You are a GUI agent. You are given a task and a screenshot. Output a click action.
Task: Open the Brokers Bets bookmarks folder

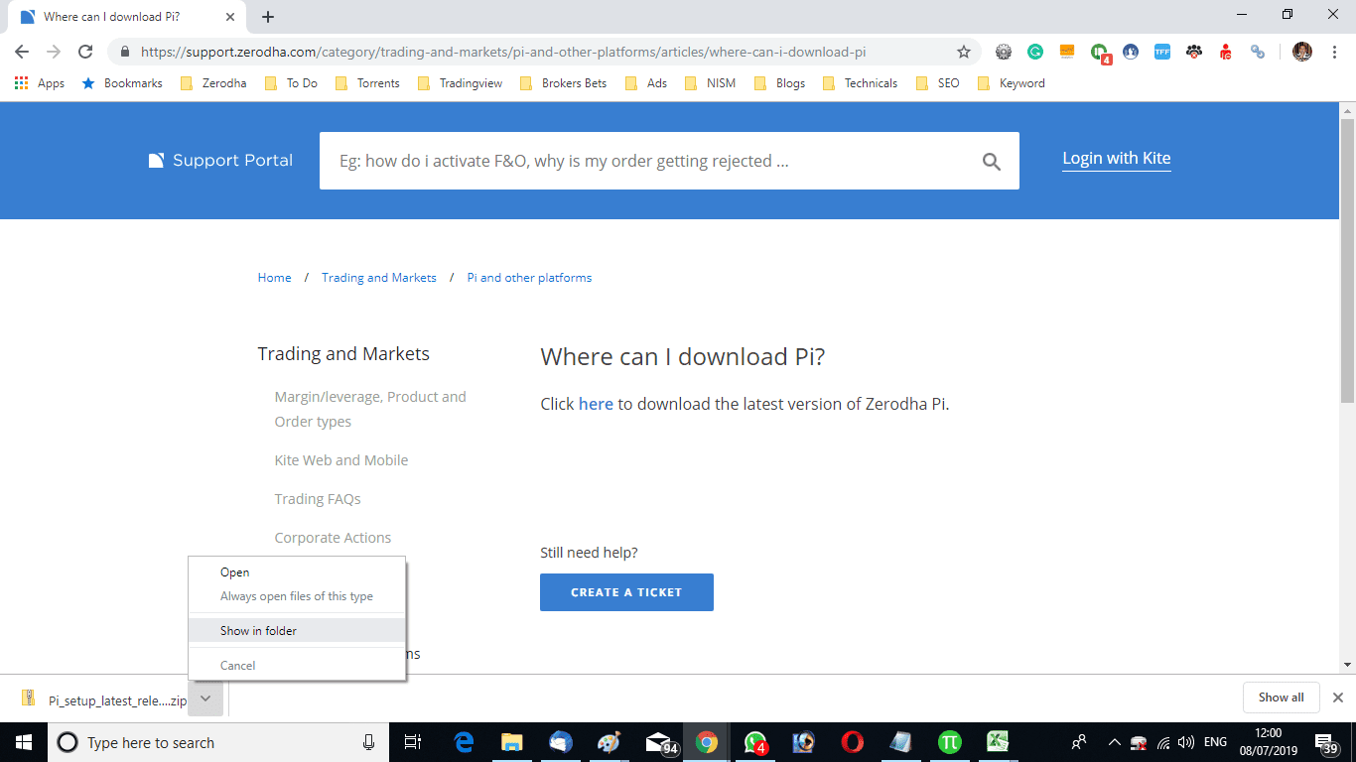563,83
